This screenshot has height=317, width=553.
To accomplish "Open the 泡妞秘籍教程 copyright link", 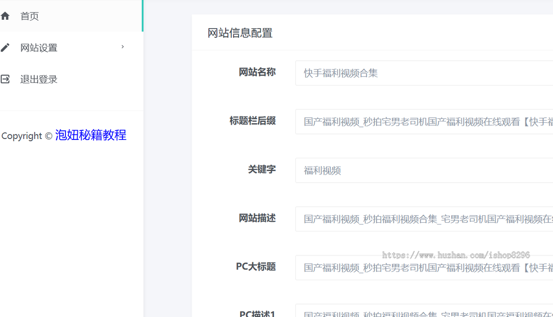I will [x=91, y=135].
